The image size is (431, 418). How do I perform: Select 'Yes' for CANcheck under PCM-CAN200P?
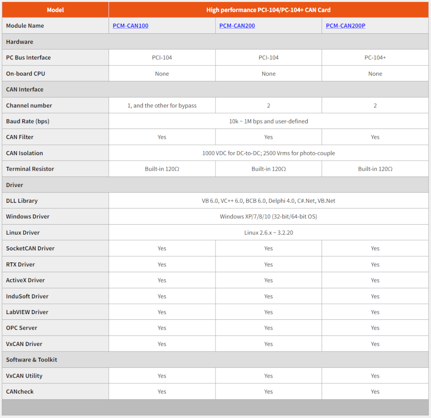click(x=375, y=391)
